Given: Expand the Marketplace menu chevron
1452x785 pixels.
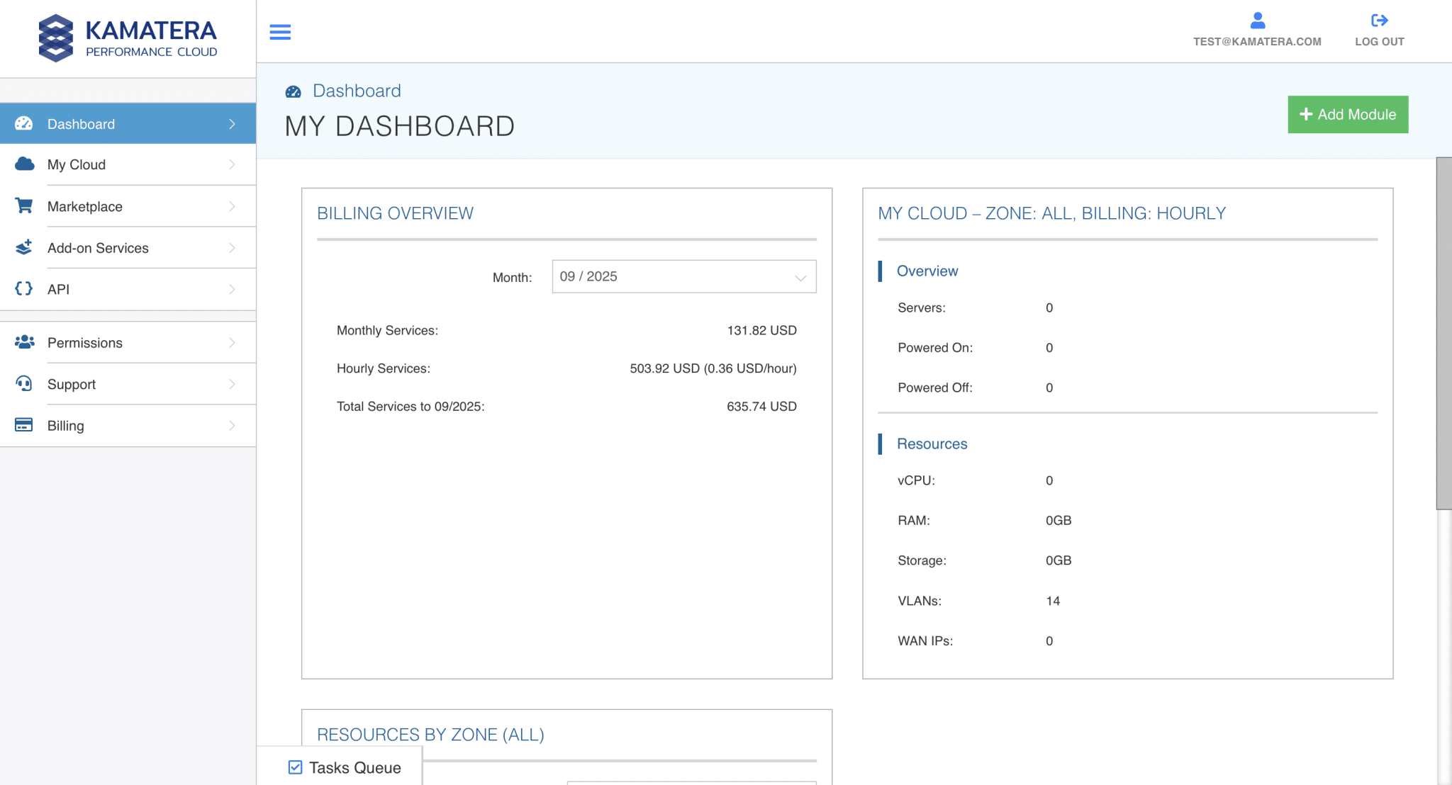Looking at the screenshot, I should point(232,206).
